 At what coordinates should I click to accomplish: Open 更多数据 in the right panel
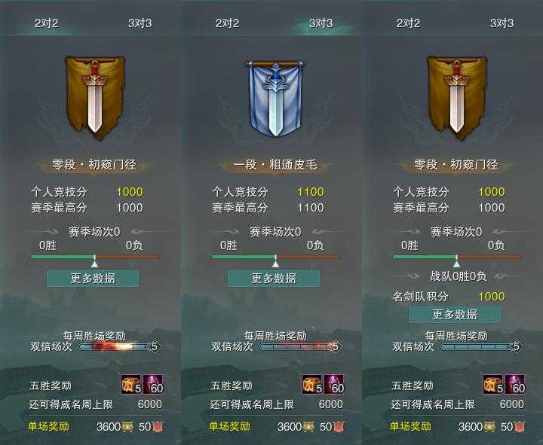click(455, 315)
